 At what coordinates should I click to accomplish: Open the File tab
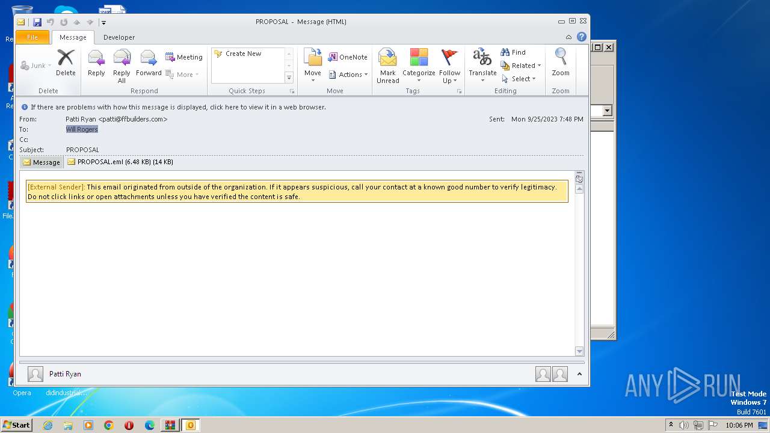32,37
